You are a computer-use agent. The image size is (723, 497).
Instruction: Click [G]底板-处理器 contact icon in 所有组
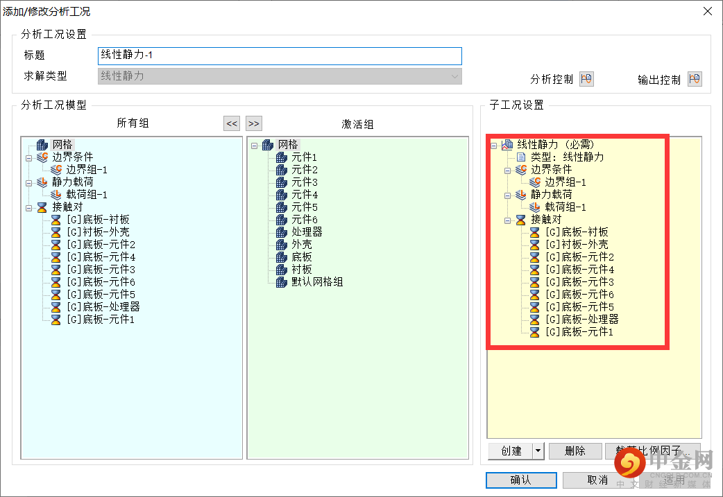[x=56, y=307]
